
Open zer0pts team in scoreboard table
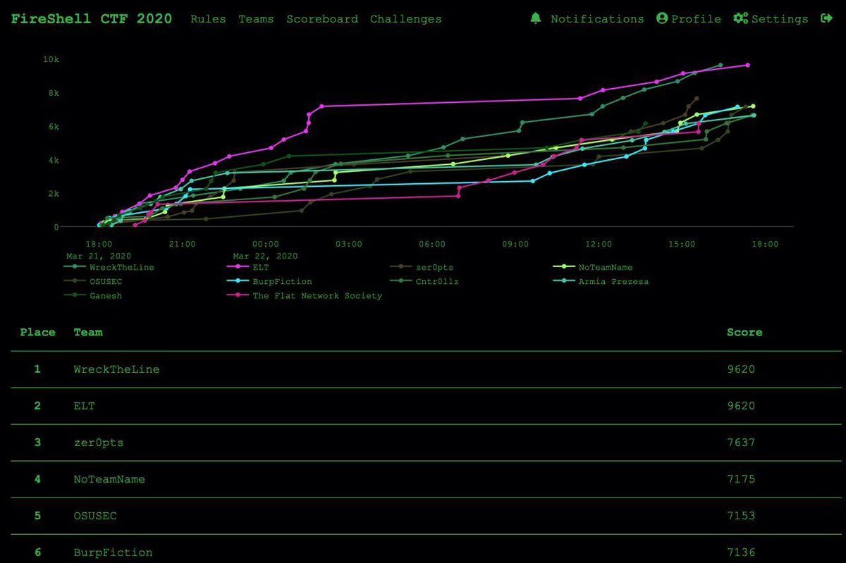[98, 443]
